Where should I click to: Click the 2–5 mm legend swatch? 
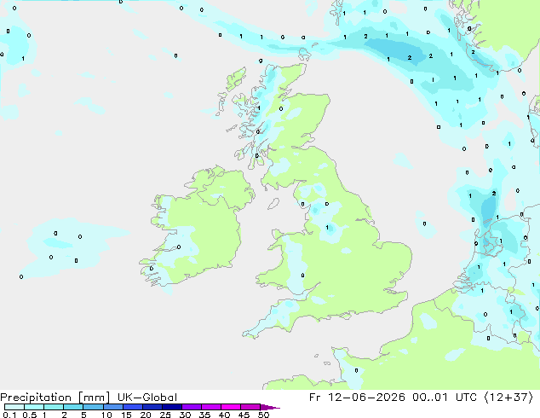tap(73, 407)
